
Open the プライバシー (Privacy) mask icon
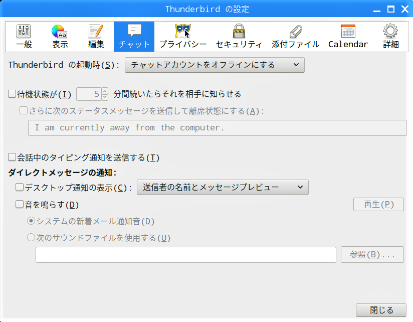[183, 37]
